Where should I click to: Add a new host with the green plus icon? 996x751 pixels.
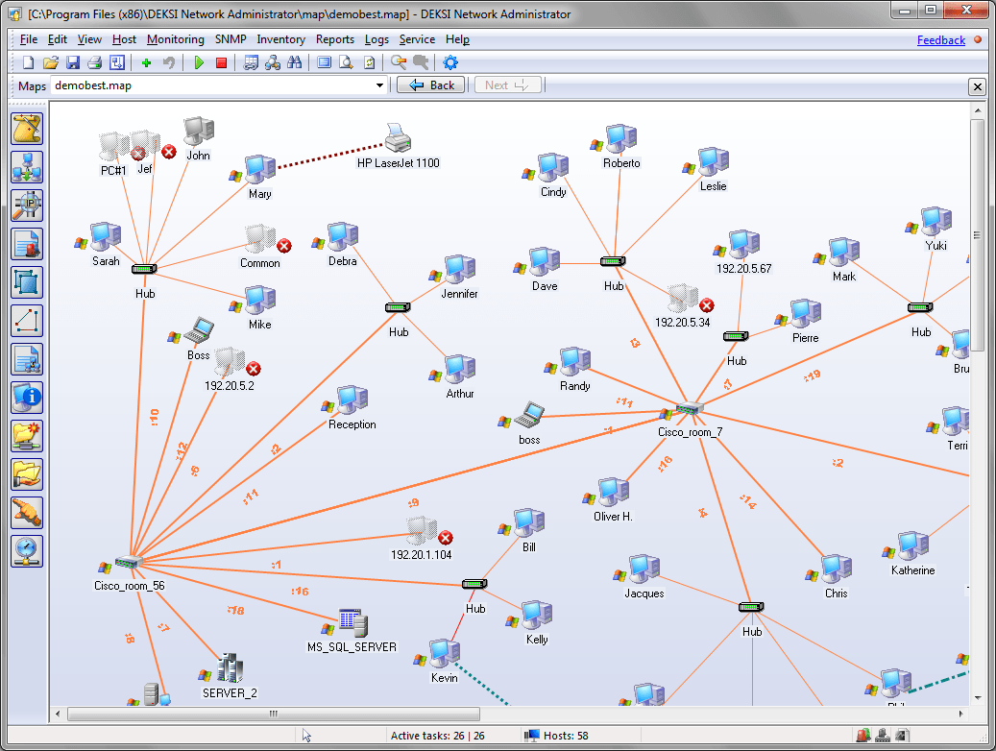tap(146, 62)
